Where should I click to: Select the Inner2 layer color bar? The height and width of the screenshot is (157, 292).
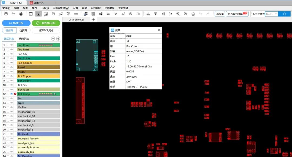[38, 67]
